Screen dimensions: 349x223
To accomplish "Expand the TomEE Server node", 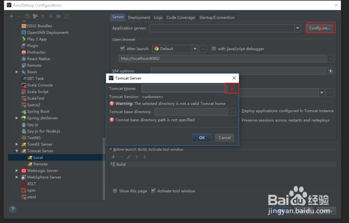I will [17, 144].
